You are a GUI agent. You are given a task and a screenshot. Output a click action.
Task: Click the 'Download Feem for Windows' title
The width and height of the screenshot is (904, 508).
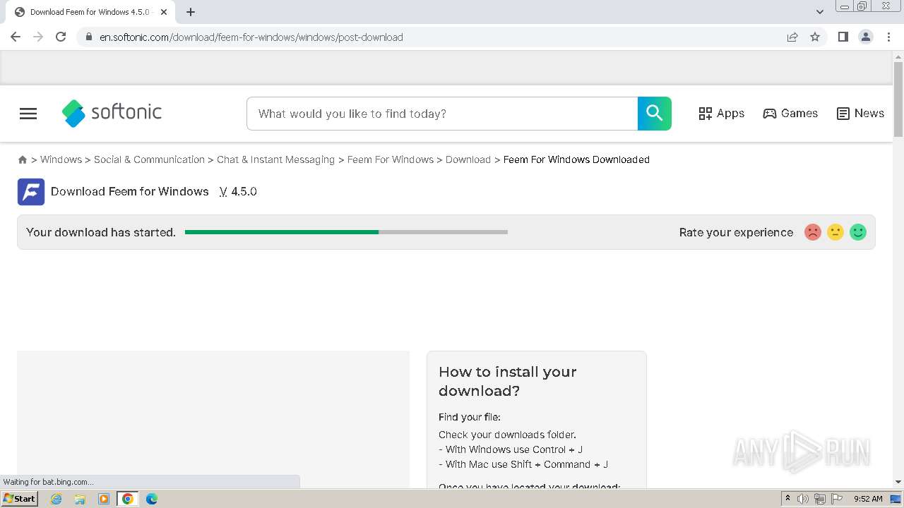130,192
